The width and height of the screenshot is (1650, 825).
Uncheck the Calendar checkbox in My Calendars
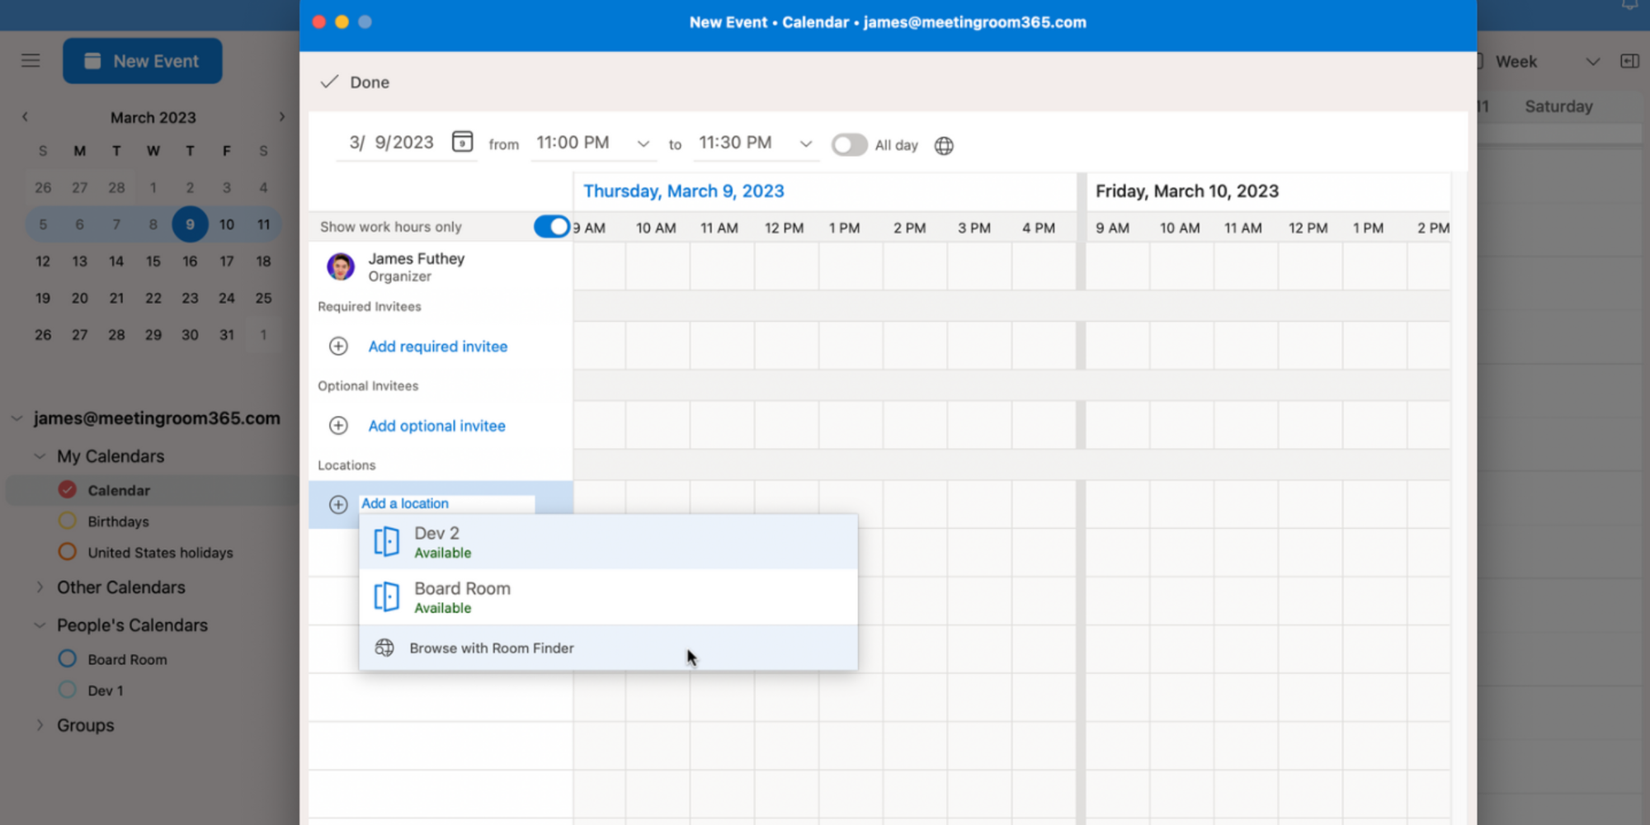tap(68, 490)
